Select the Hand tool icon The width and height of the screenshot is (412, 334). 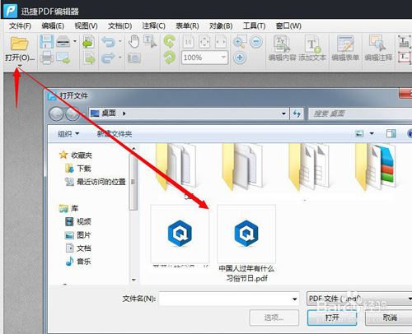point(134,42)
